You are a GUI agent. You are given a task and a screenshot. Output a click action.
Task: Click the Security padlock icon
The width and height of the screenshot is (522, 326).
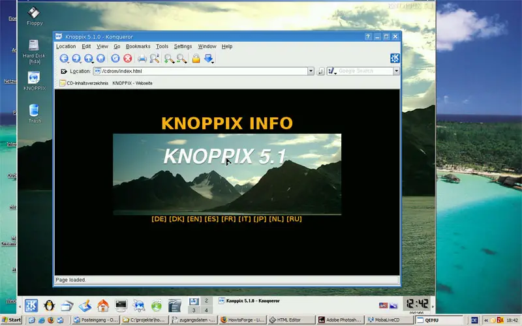click(x=196, y=59)
